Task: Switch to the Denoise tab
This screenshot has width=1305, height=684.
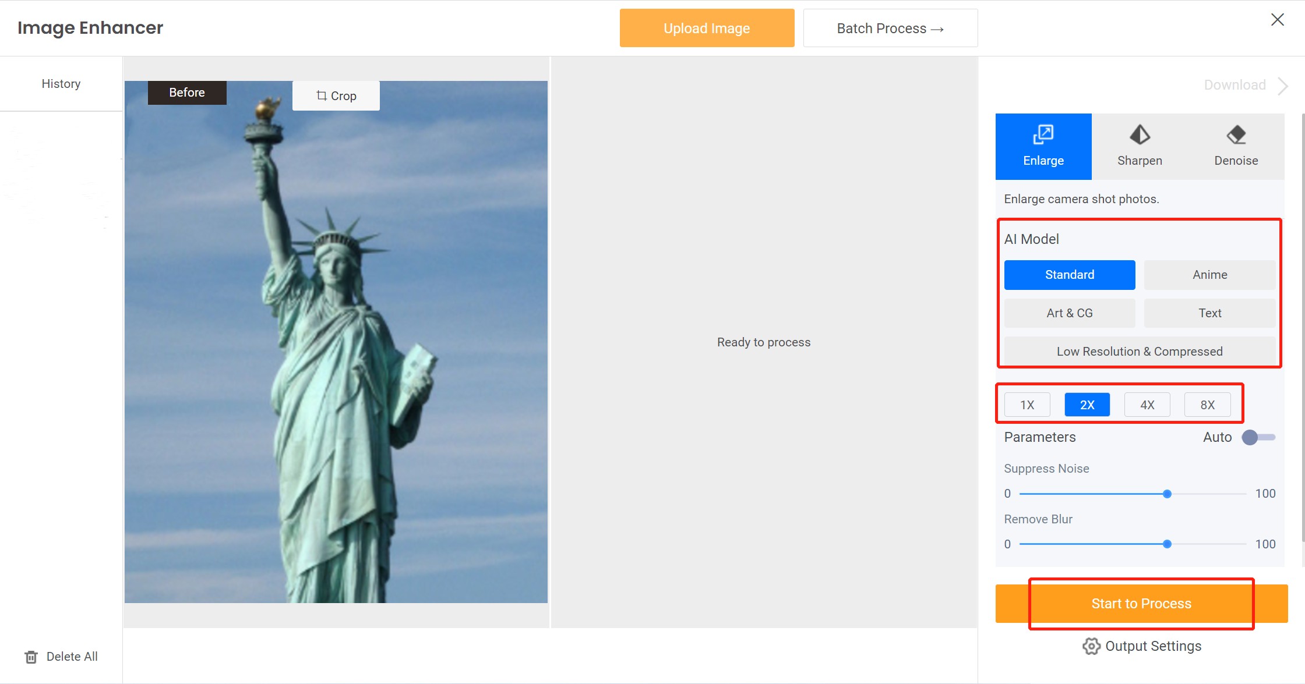Action: (1236, 147)
